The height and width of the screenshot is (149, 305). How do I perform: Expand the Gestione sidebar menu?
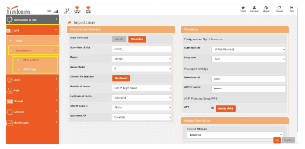[32, 112]
